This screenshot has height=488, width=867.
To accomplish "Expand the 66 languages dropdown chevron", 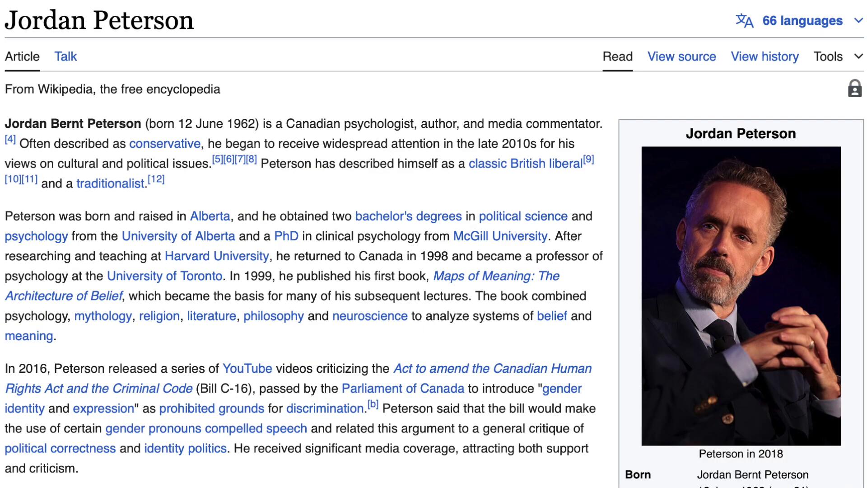I will click(858, 20).
